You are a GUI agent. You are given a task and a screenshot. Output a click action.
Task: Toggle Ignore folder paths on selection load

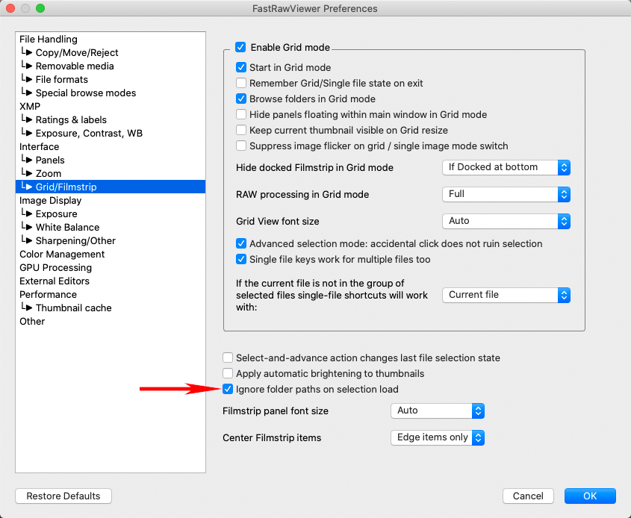coord(229,389)
